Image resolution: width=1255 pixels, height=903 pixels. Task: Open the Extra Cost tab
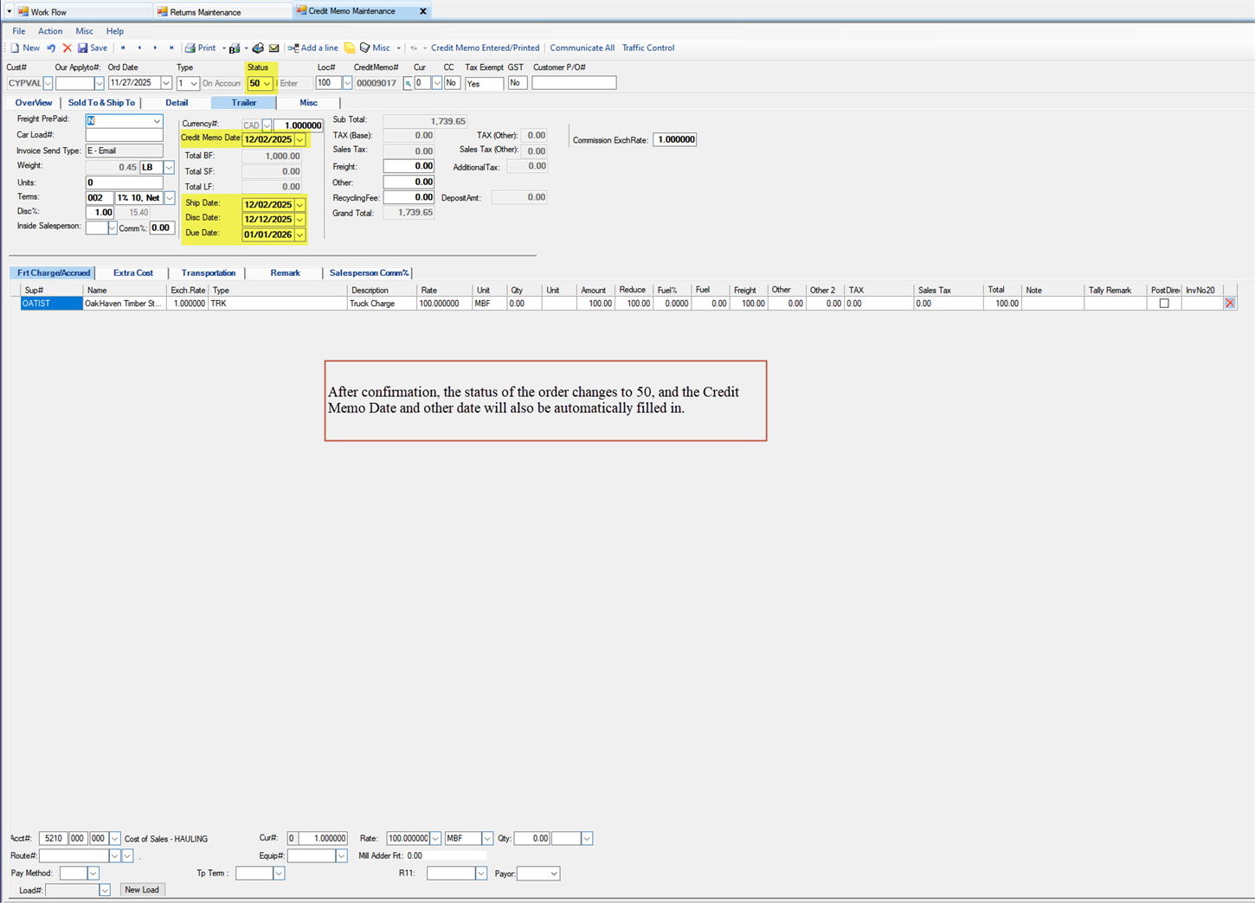pyautogui.click(x=132, y=273)
